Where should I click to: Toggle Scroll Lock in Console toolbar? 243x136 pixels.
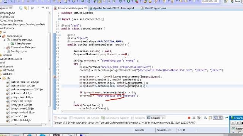210,118
